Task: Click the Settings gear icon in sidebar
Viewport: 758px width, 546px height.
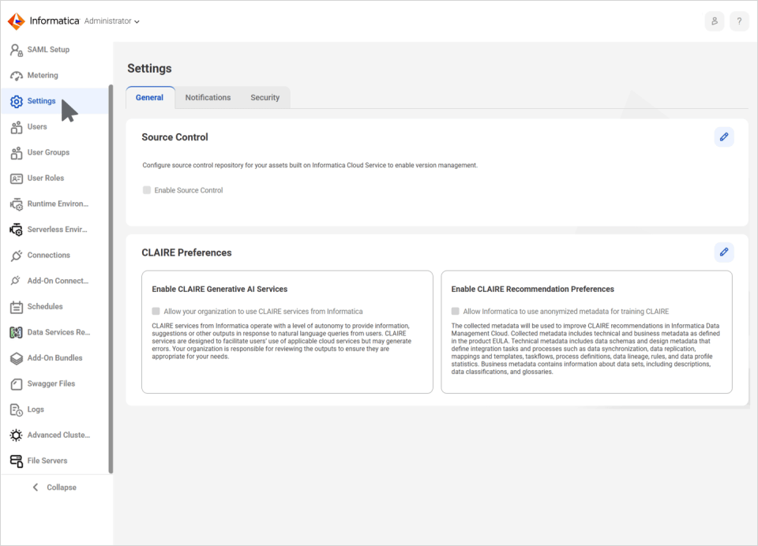Action: pyautogui.click(x=17, y=102)
